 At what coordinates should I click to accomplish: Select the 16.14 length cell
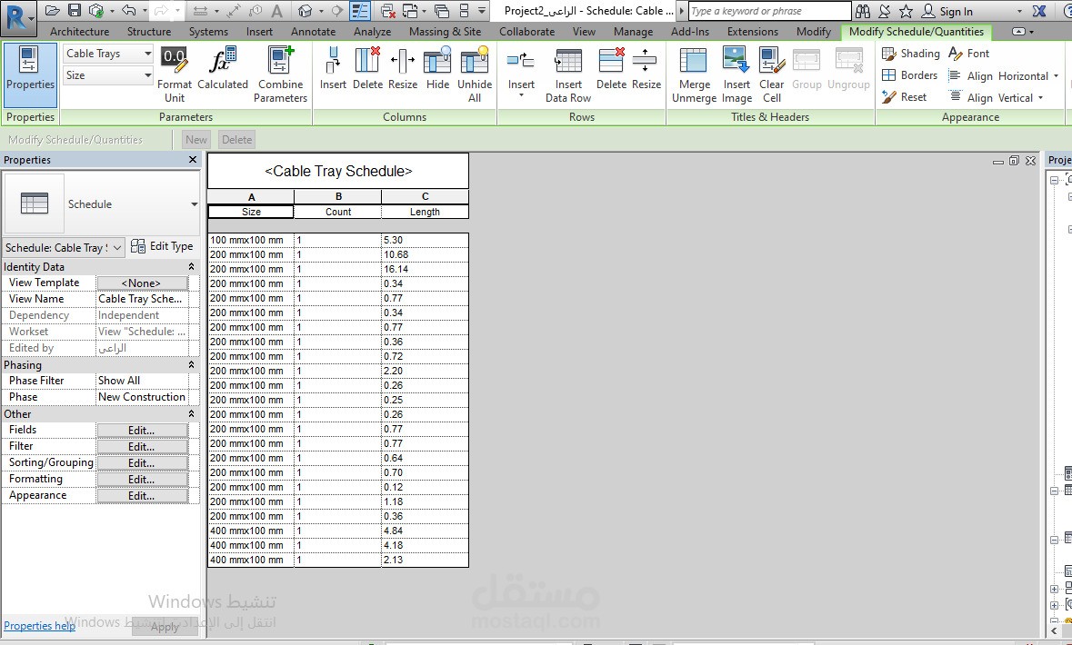coord(425,269)
